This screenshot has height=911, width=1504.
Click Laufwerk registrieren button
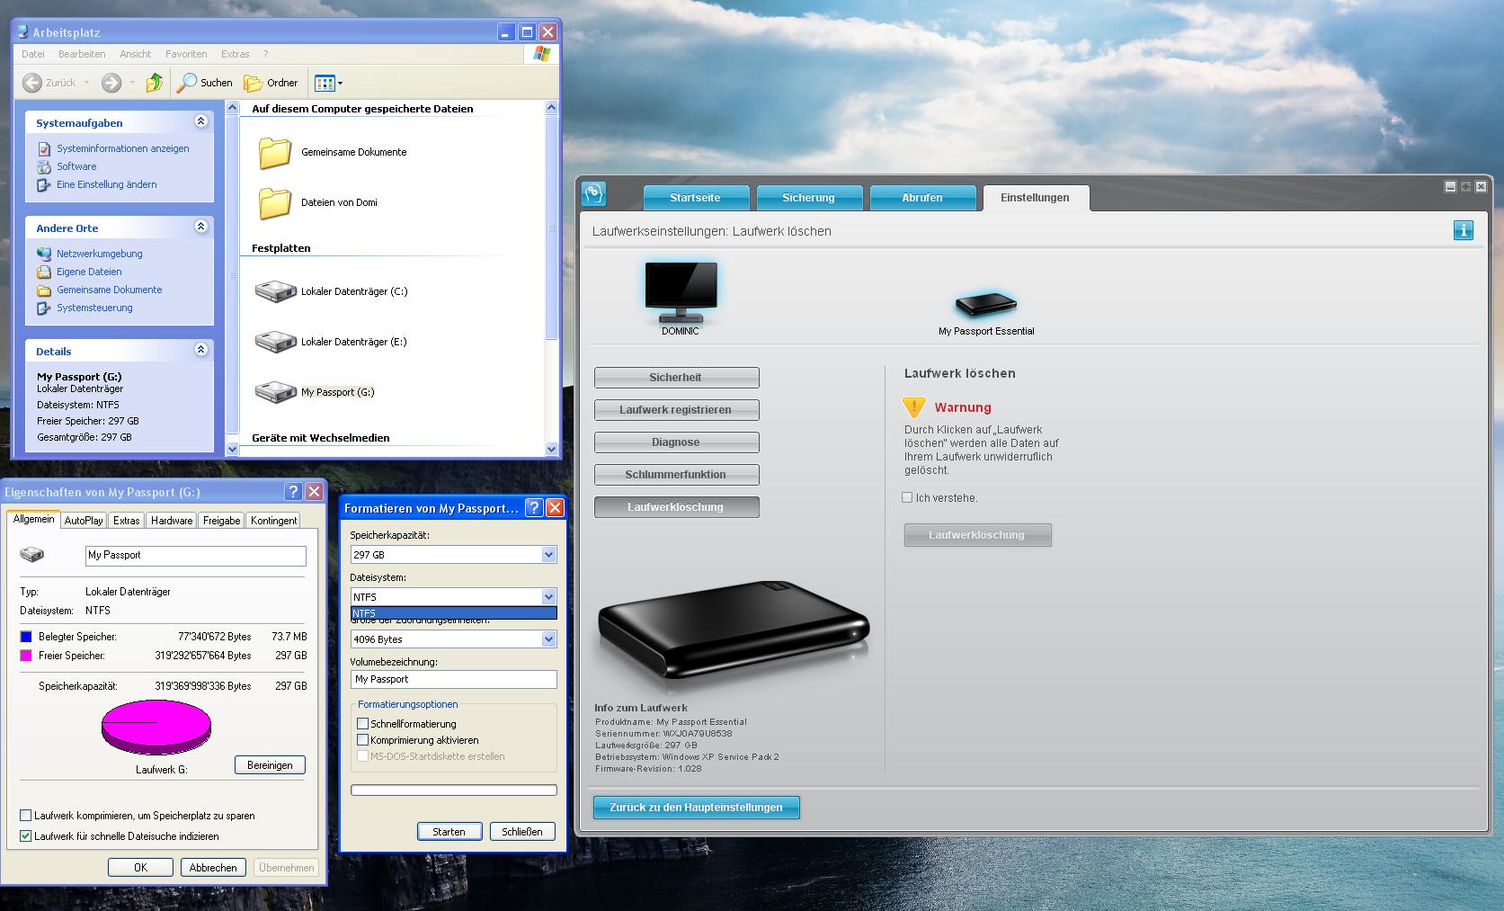coord(676,410)
